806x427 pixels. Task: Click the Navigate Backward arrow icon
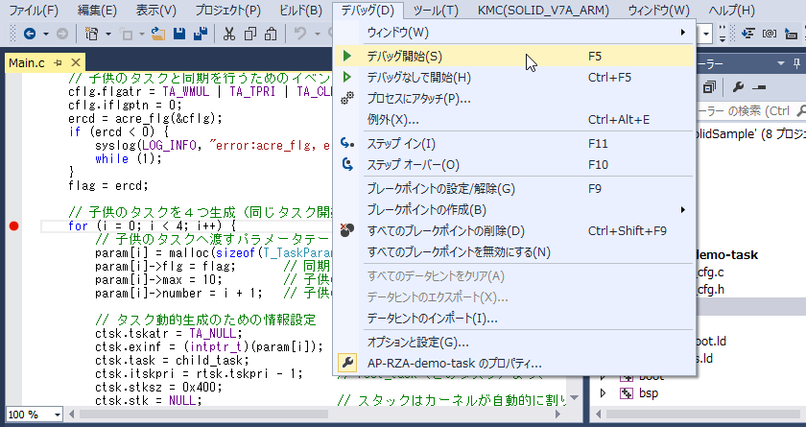coord(28,34)
